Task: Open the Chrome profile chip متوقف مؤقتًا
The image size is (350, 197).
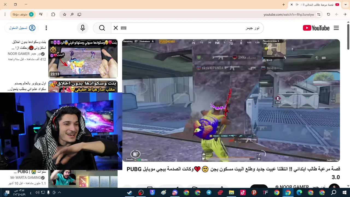Action: [x=23, y=15]
